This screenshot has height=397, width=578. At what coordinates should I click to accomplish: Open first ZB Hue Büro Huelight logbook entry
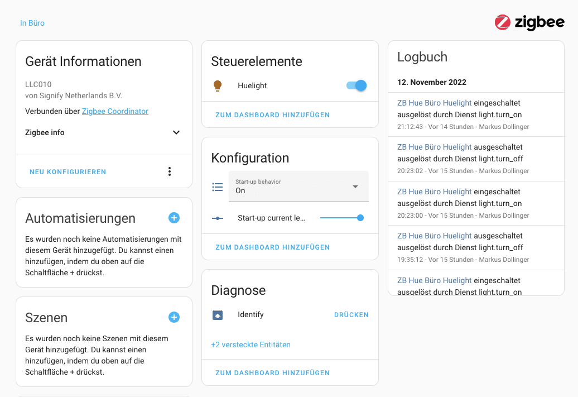coord(434,103)
